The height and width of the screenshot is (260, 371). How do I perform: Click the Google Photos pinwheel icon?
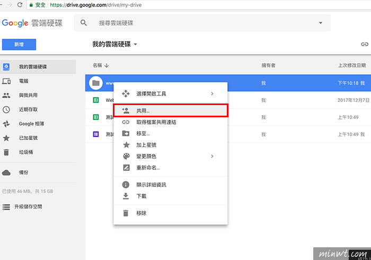coord(6,124)
